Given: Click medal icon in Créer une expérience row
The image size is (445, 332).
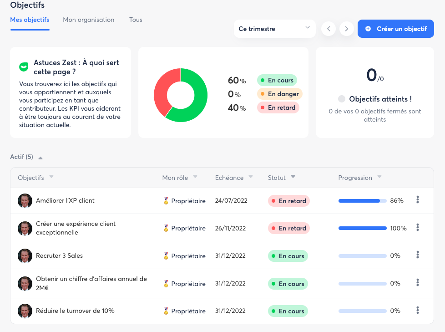Looking at the screenshot, I should point(166,228).
